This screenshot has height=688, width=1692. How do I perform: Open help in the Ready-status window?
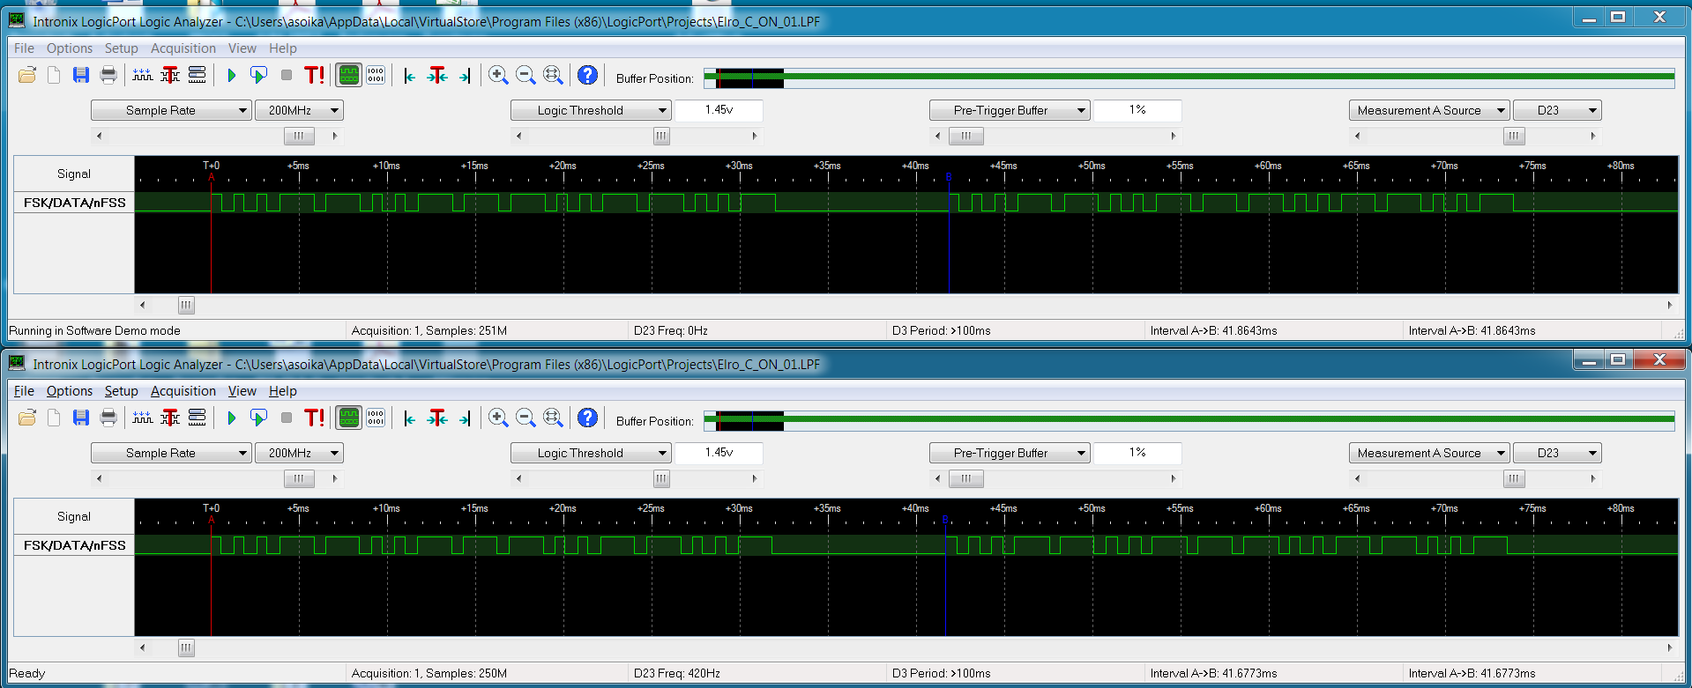click(x=588, y=418)
